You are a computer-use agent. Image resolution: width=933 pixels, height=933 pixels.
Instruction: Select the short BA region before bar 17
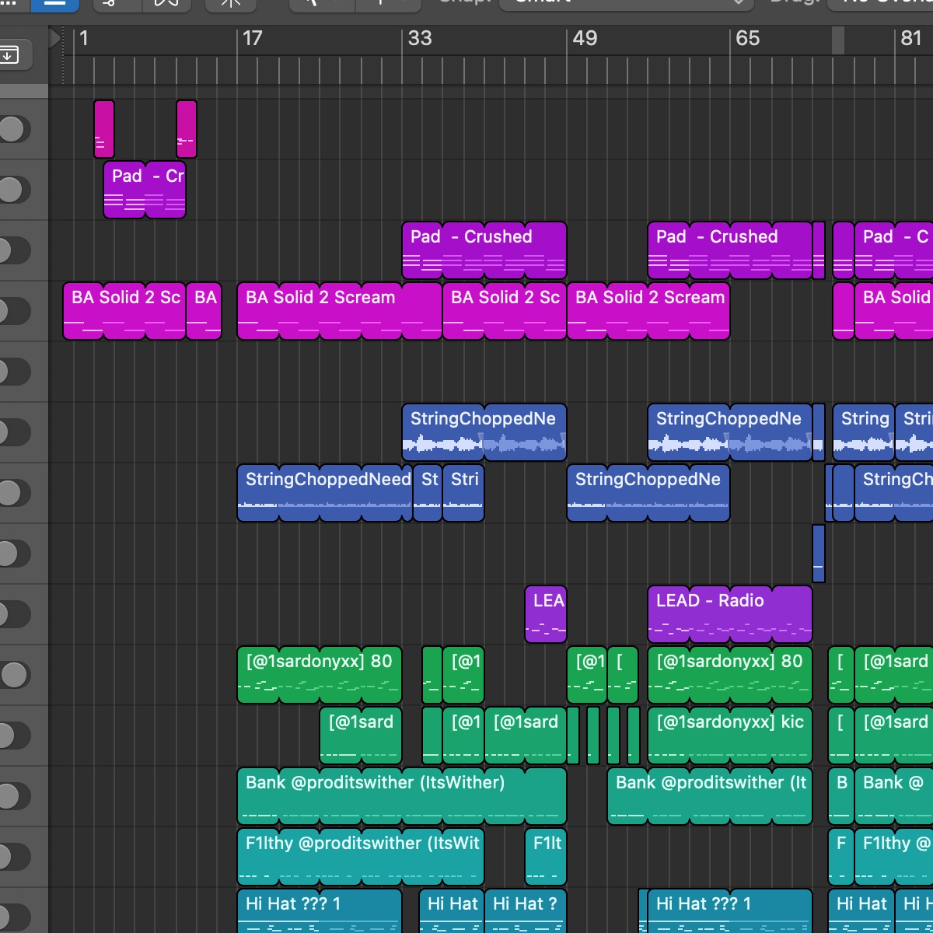click(x=204, y=311)
